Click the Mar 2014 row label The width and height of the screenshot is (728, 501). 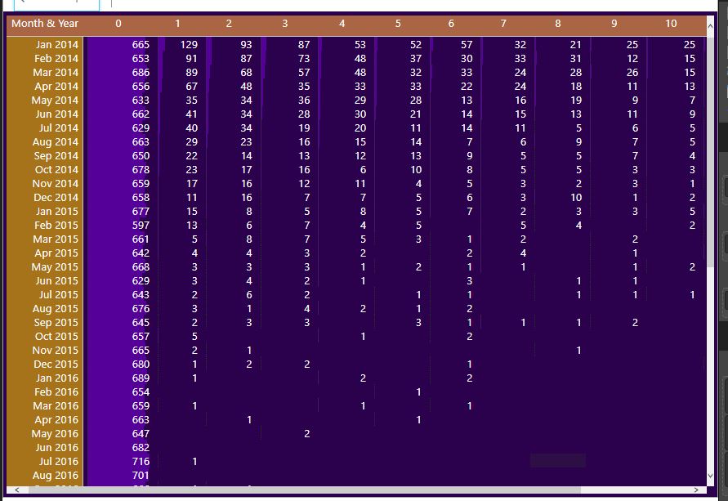pyautogui.click(x=56, y=73)
